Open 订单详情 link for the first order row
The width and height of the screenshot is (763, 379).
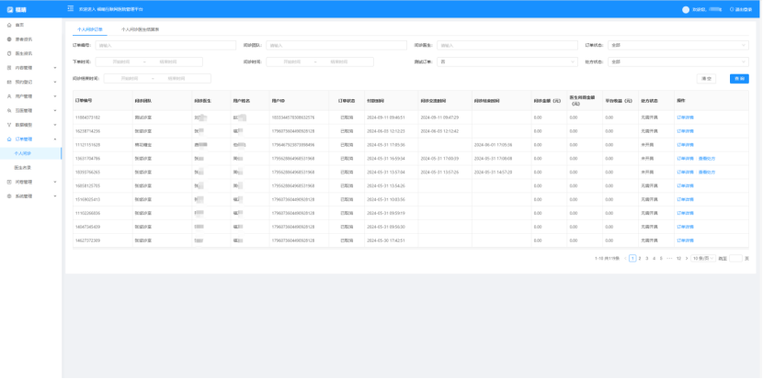click(x=686, y=117)
